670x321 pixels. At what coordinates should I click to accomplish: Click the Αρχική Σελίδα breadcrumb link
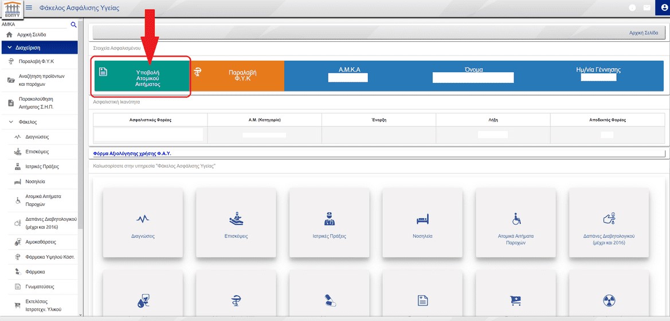click(643, 33)
